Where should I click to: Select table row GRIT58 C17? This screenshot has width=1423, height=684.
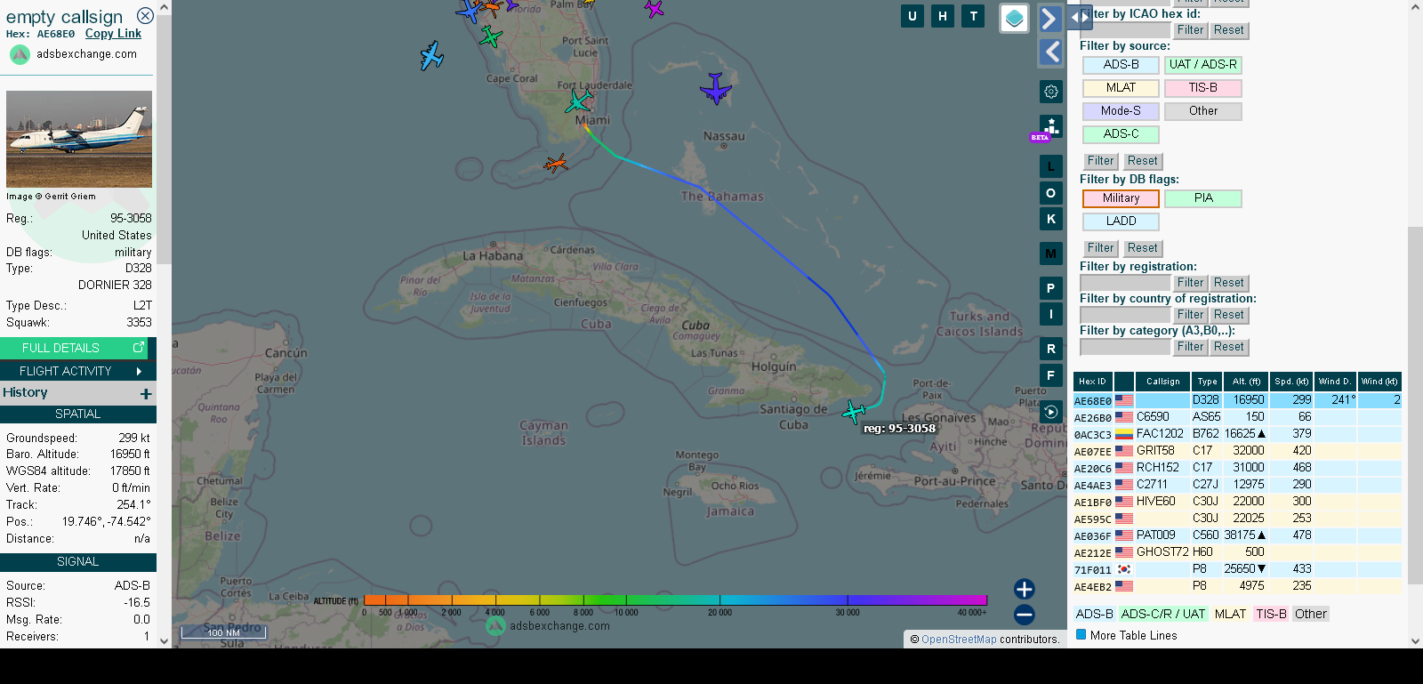[x=1237, y=451]
